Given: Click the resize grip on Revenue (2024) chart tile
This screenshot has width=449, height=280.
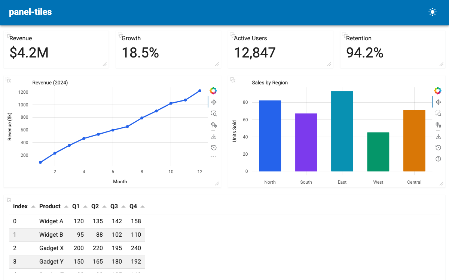Looking at the screenshot, I should 217,184.
